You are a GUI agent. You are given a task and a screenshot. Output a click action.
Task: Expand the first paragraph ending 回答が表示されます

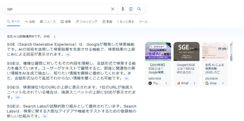click(x=68, y=54)
